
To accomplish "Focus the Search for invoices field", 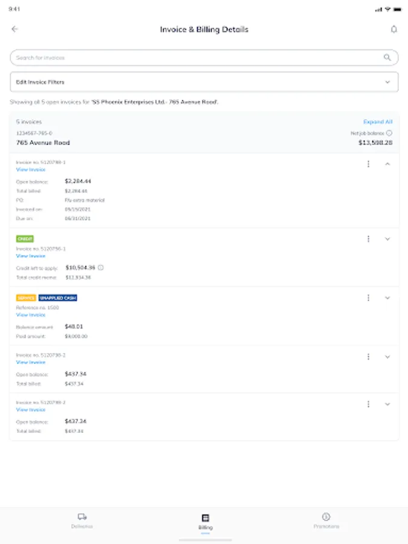I will pyautogui.click(x=193, y=57).
